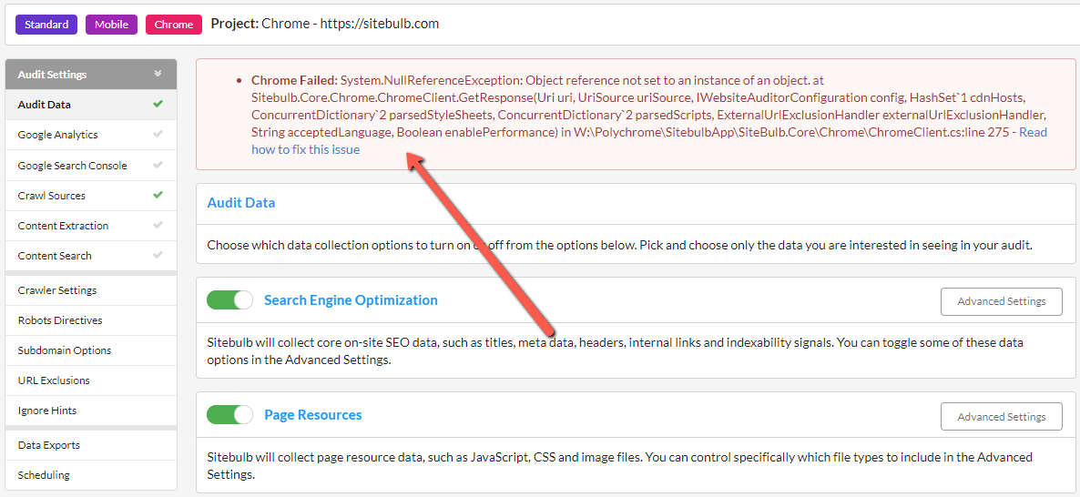Viewport: 1080px width, 497px height.
Task: Click green checkmark beside Audit Data
Action: (x=158, y=105)
